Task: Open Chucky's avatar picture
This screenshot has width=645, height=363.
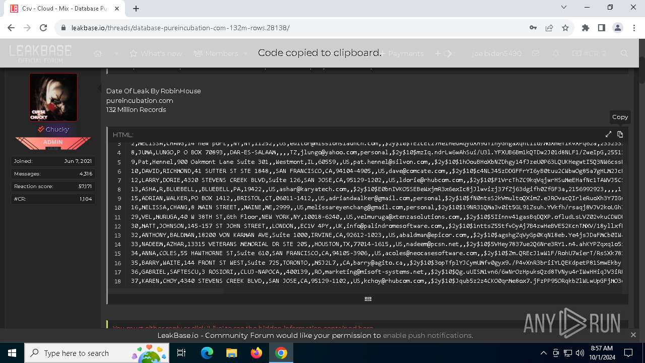Action: 53,97
